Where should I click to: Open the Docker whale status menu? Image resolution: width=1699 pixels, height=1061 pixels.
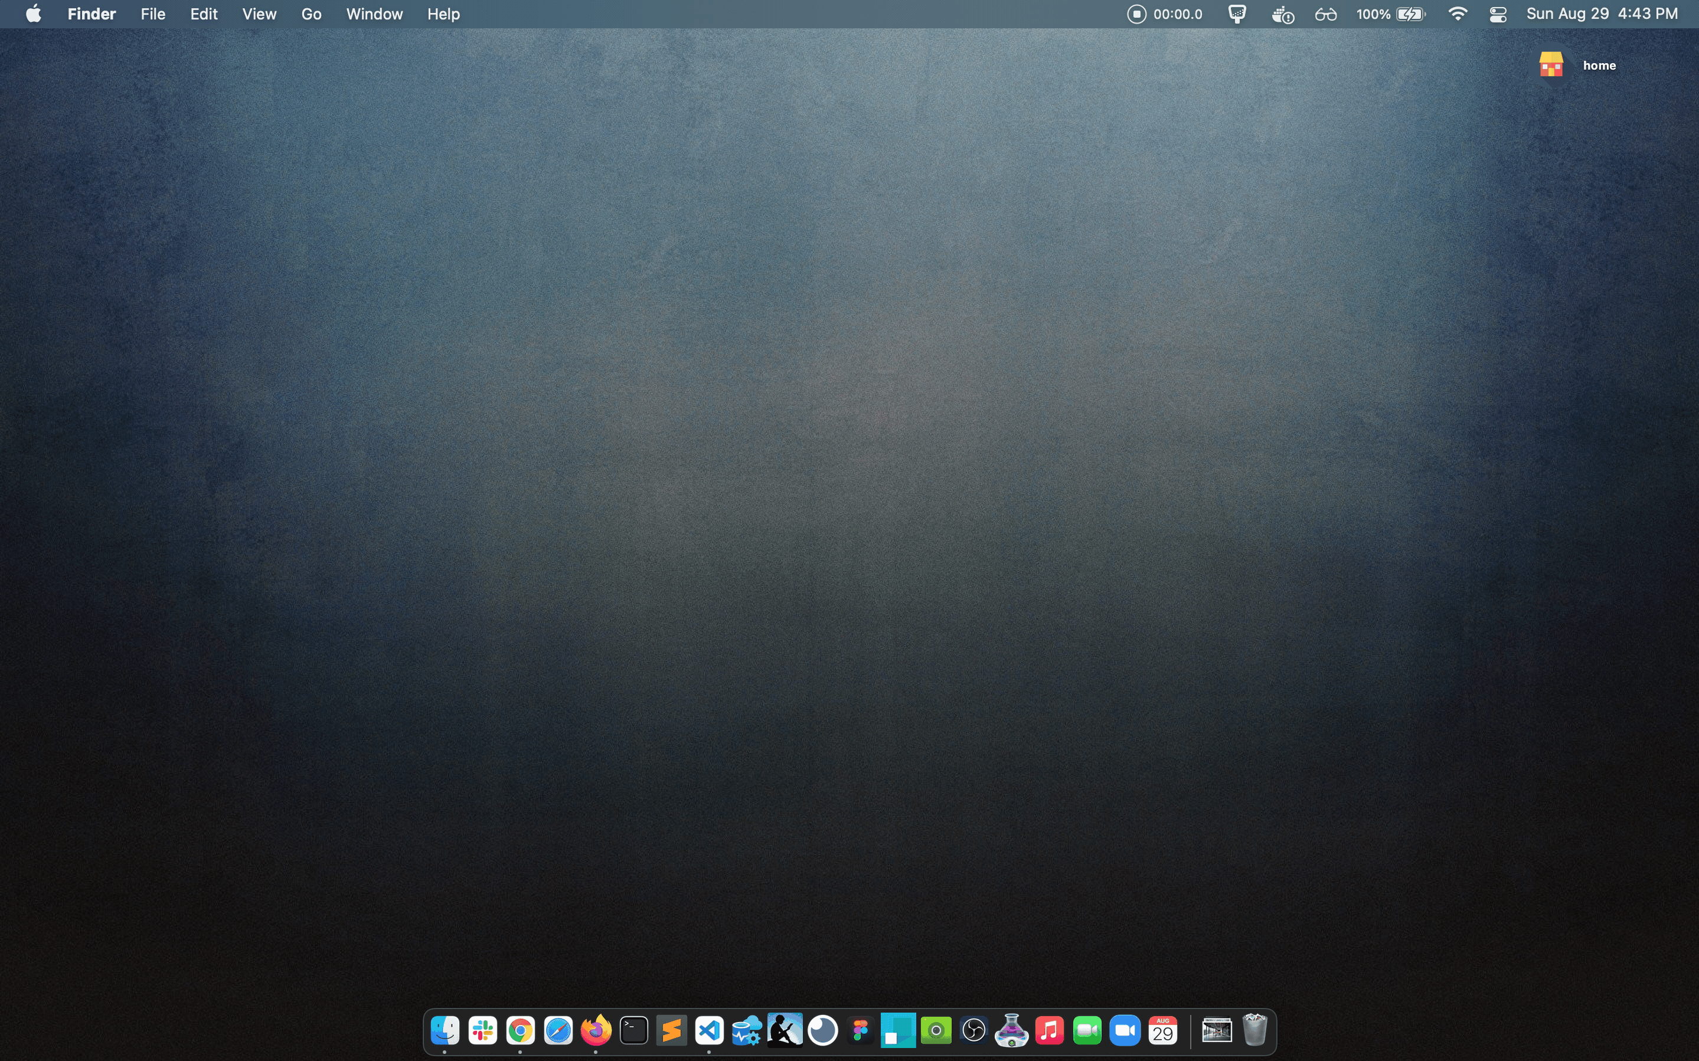(x=1283, y=14)
